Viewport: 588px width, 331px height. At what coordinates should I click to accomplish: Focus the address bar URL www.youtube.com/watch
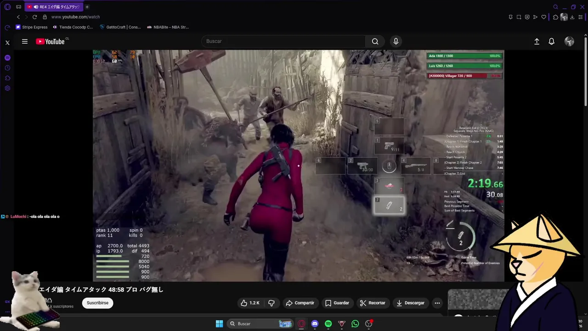point(75,17)
